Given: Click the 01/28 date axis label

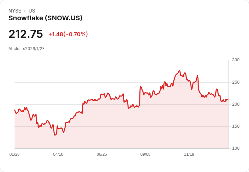Looking at the screenshot, I should 15,154.
